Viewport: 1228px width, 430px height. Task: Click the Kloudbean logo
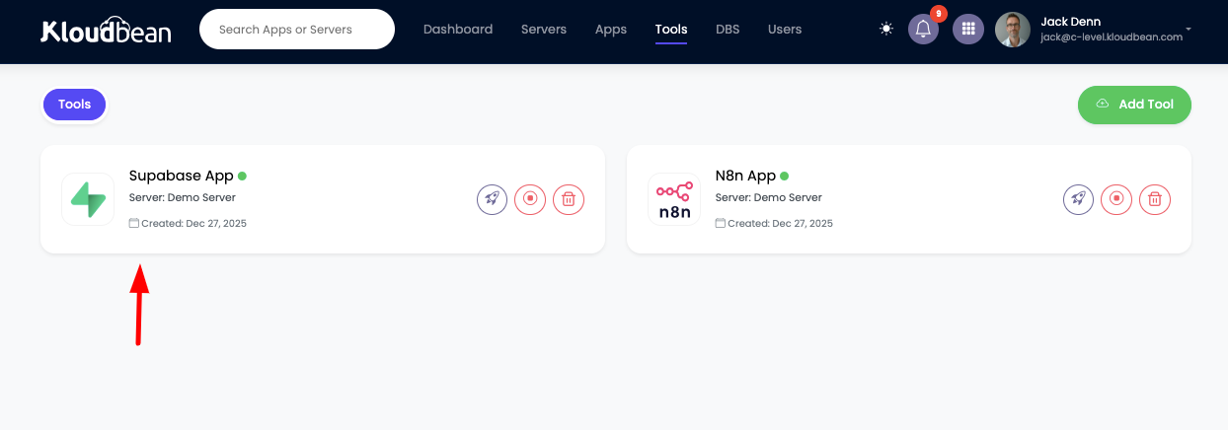coord(106,32)
